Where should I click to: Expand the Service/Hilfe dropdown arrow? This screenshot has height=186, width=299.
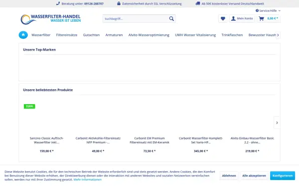[280, 11]
